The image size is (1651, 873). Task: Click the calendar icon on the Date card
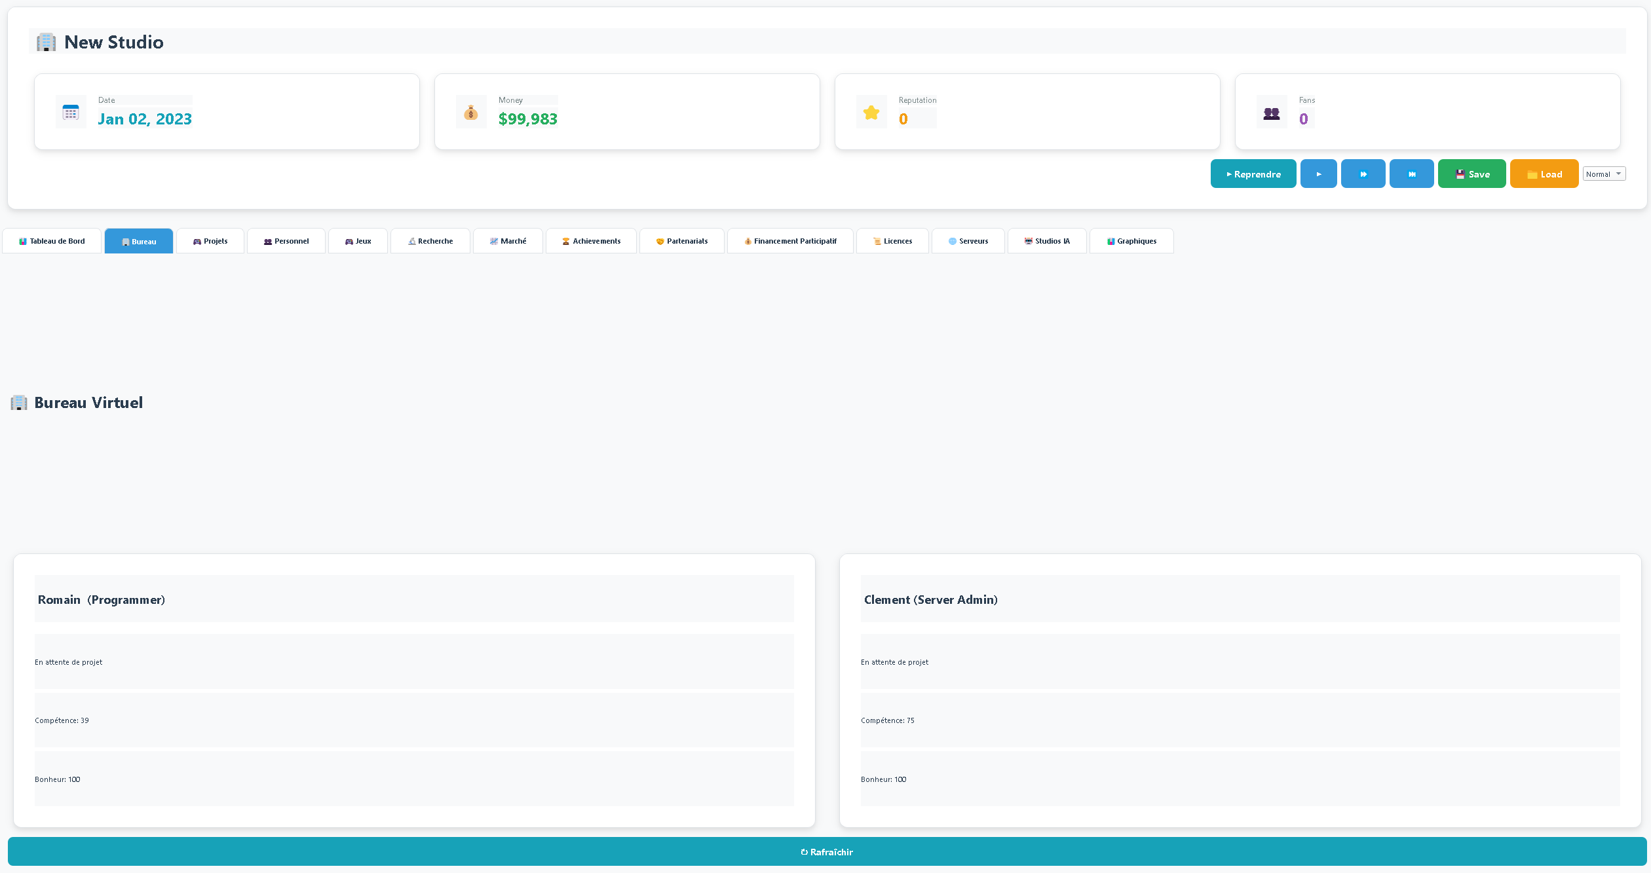(69, 111)
